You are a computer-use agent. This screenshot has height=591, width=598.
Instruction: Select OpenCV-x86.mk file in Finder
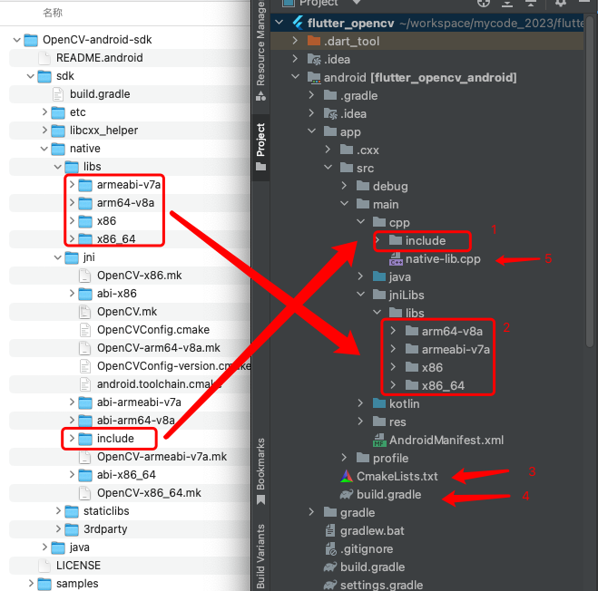[x=131, y=276]
